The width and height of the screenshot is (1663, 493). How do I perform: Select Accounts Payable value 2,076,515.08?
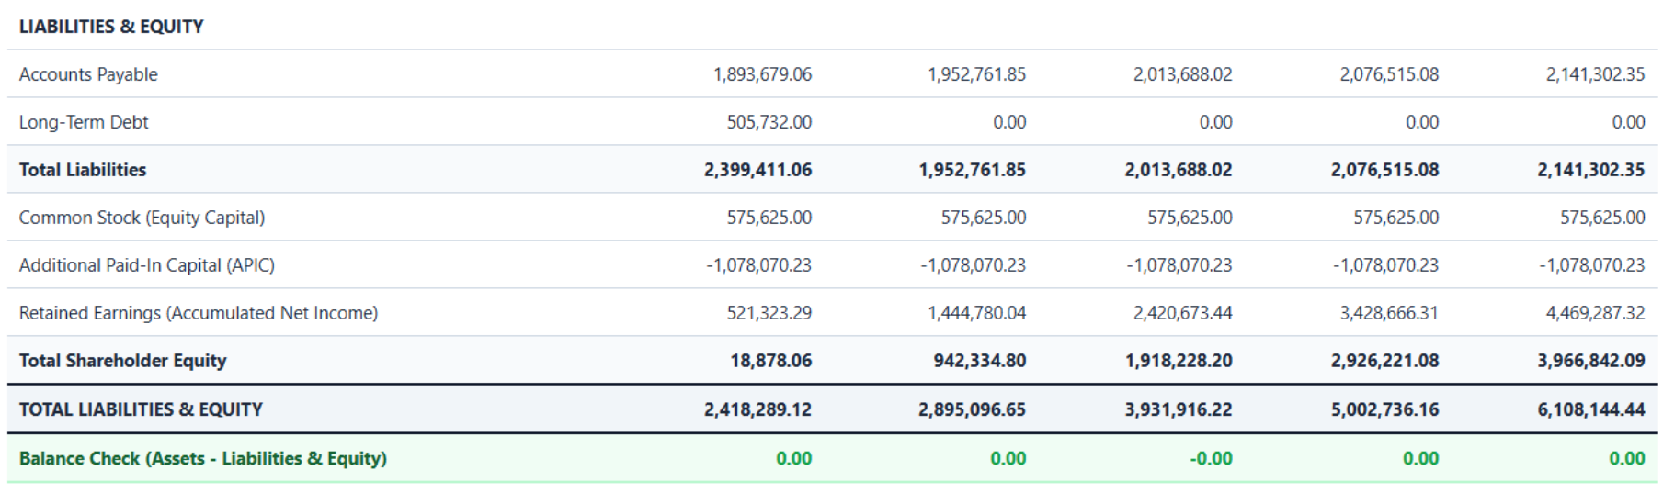[1389, 74]
